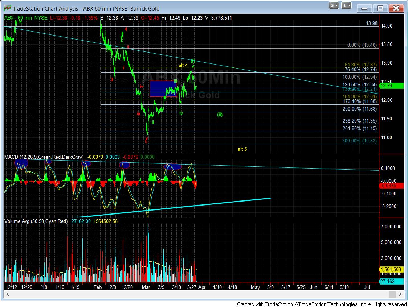Click the yellow 1,564,503 tag on volume axis

391,270
